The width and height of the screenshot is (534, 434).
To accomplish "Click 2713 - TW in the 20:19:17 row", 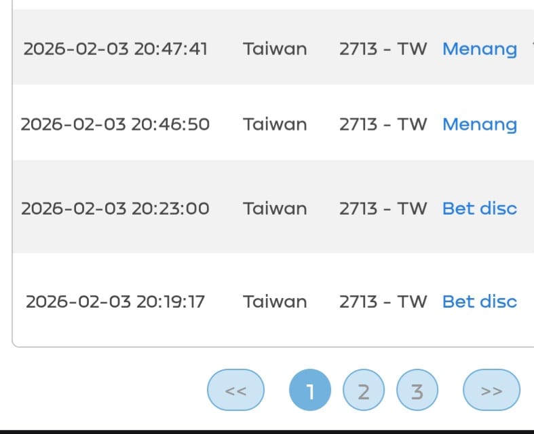I will [383, 302].
